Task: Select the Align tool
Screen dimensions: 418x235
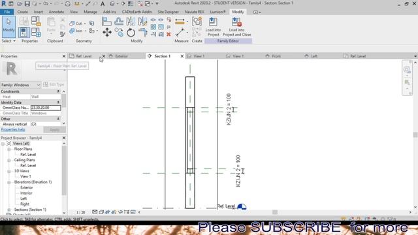Action: coord(107,22)
